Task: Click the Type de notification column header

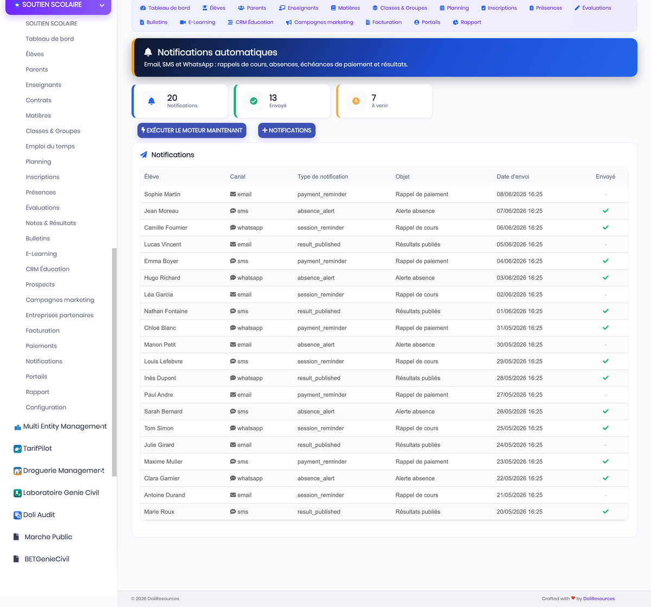Action: (x=323, y=177)
